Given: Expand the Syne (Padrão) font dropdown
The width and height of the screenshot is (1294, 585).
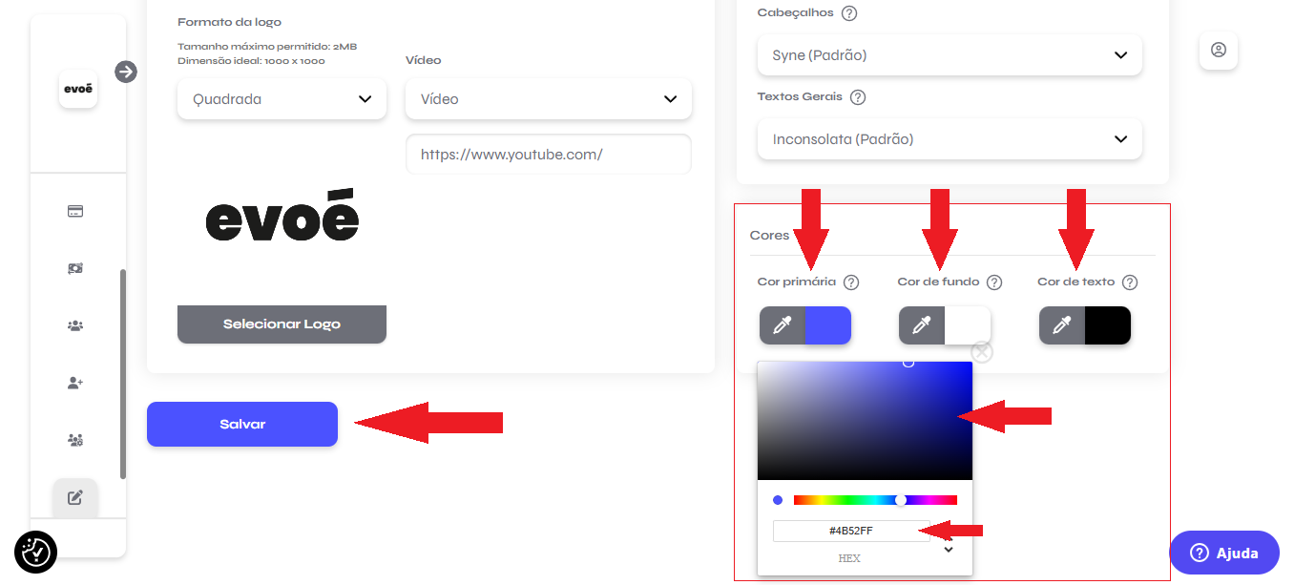Looking at the screenshot, I should pos(950,55).
